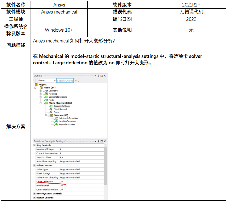Collapse the Solver Controls section
227x202 pixels.
(x=34, y=165)
